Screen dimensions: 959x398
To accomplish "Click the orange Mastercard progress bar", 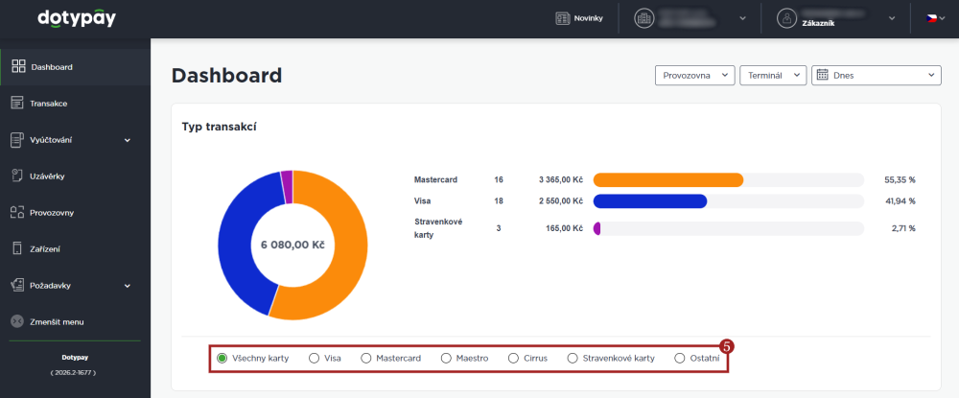I will tap(668, 179).
